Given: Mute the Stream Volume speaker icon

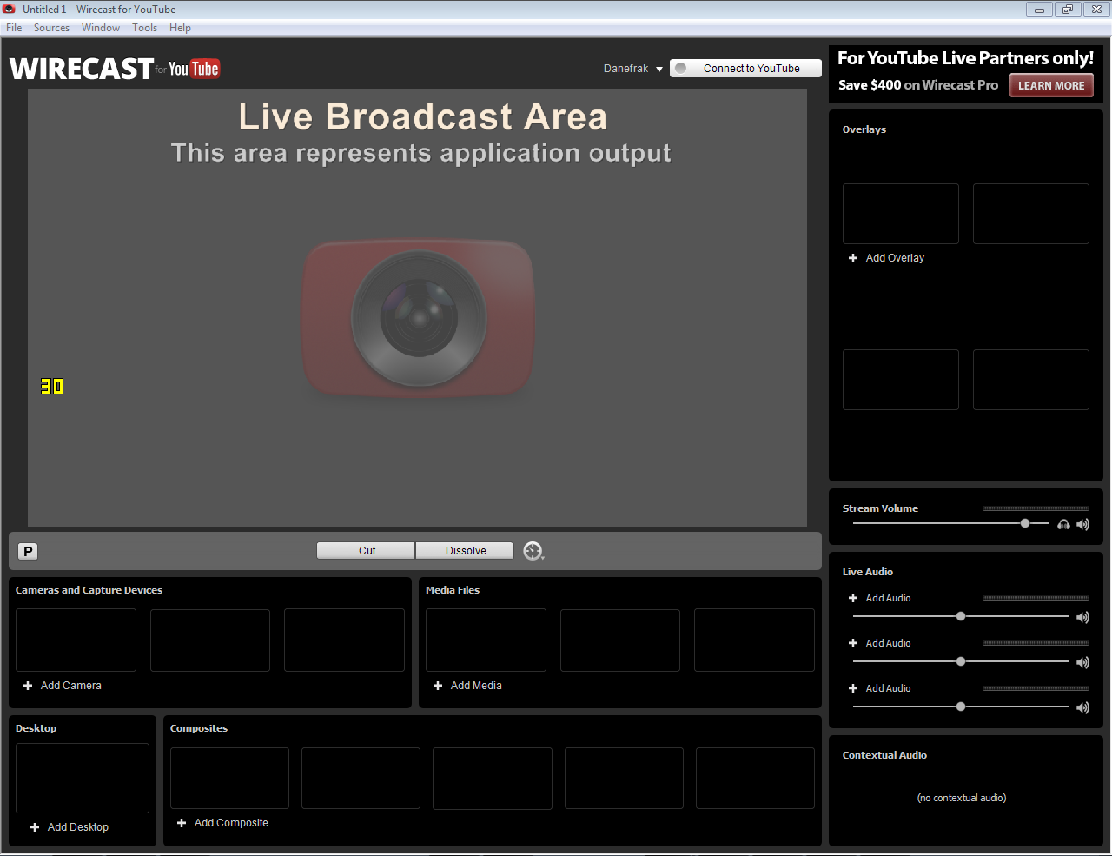Looking at the screenshot, I should pos(1082,524).
